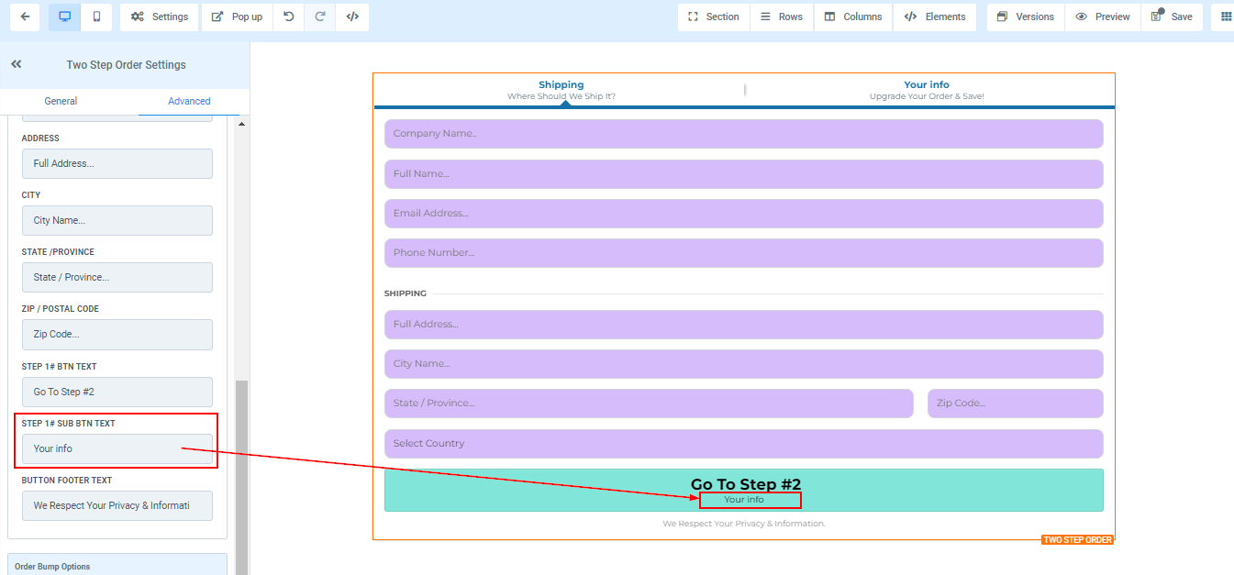Viewport: 1234px width, 575px height.
Task: Click the back arrow icon
Action: coord(25,17)
